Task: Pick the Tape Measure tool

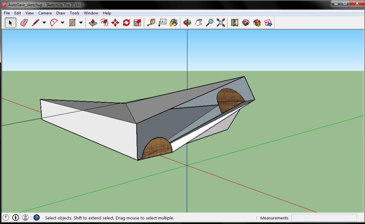Action: click(x=151, y=23)
